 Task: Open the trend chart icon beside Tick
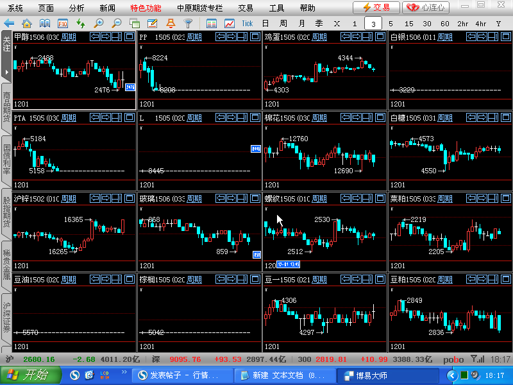pyautogui.click(x=230, y=23)
